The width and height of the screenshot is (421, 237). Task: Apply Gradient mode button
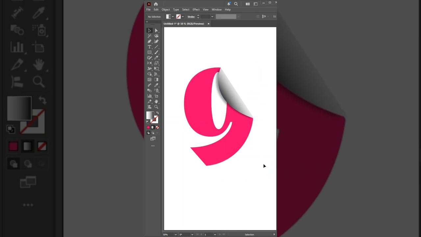[x=153, y=127]
